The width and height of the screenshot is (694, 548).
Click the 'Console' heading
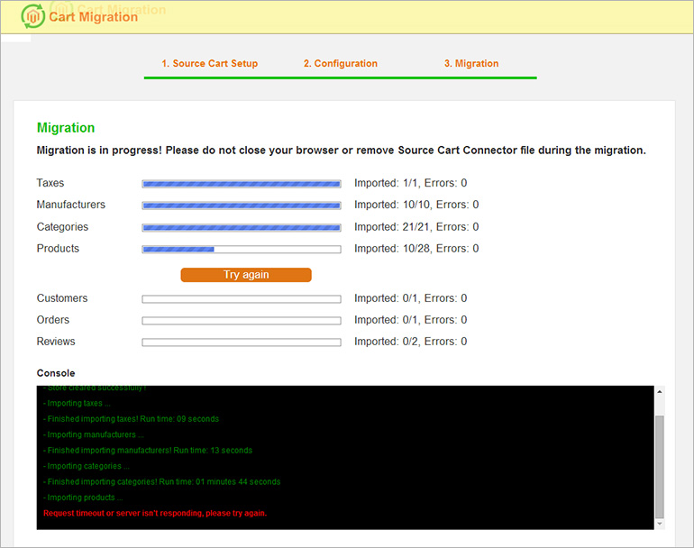[56, 373]
